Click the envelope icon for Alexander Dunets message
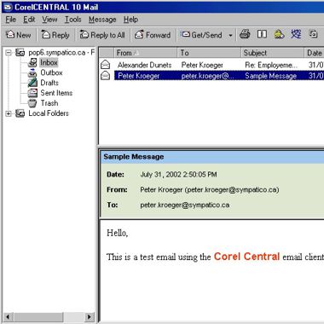The height and width of the screenshot is (324, 324). pos(106,65)
